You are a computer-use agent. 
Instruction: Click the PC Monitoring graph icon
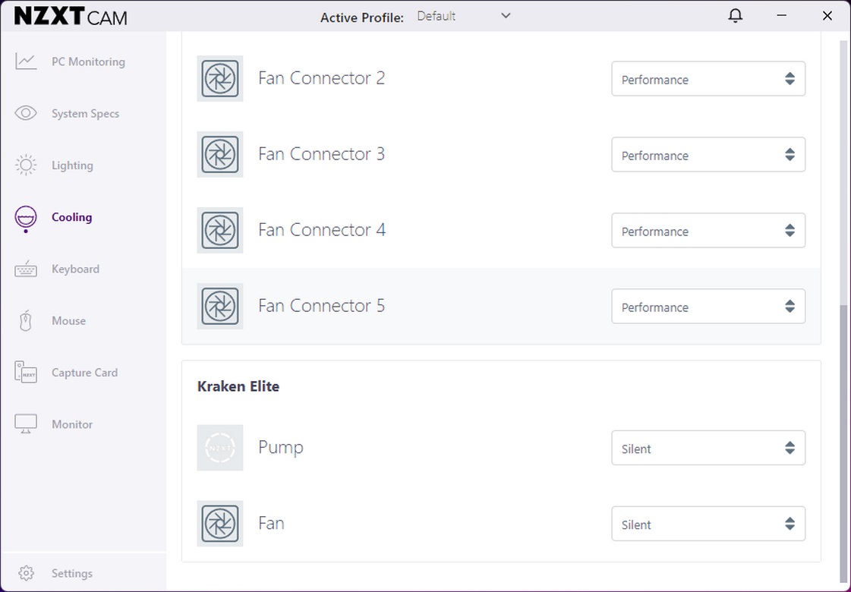[x=26, y=61]
